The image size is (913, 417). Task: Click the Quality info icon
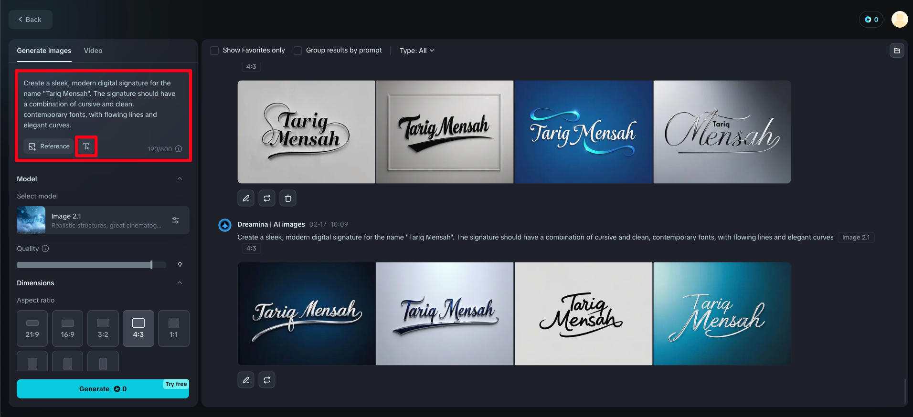(x=45, y=249)
